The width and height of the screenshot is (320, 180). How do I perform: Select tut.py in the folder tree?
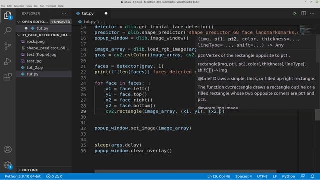44,74
